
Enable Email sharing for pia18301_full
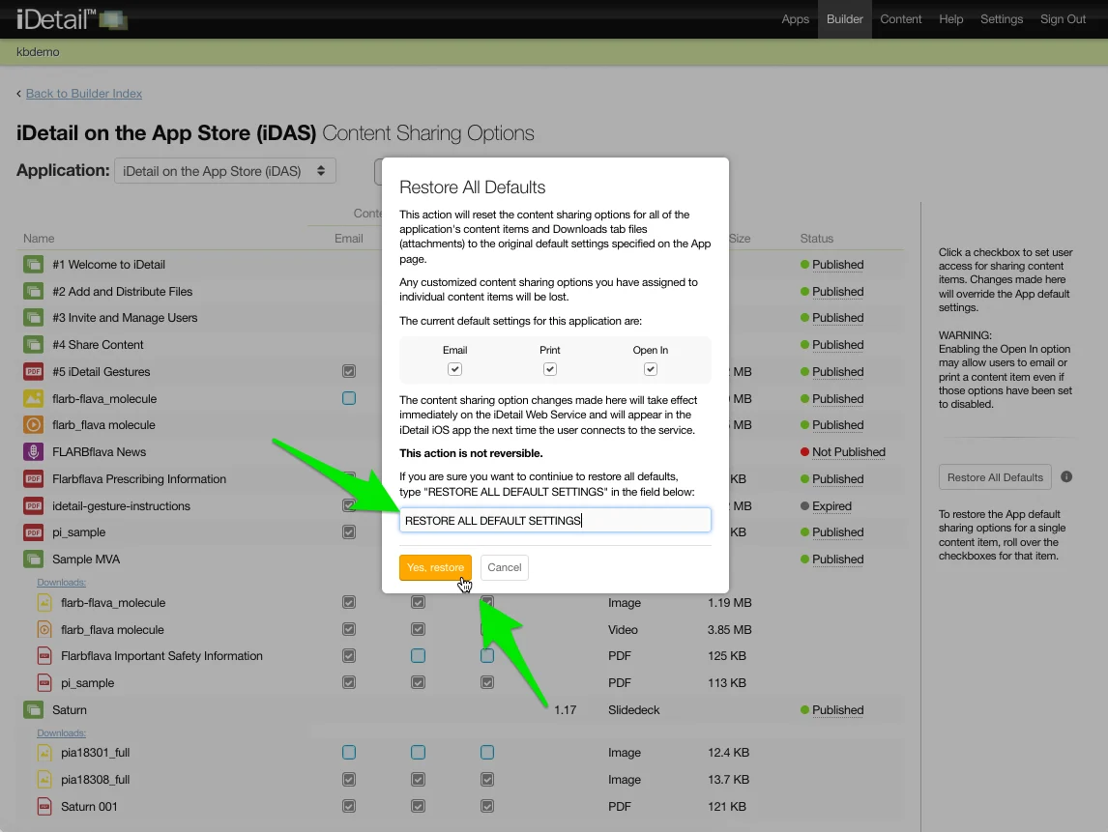point(349,752)
